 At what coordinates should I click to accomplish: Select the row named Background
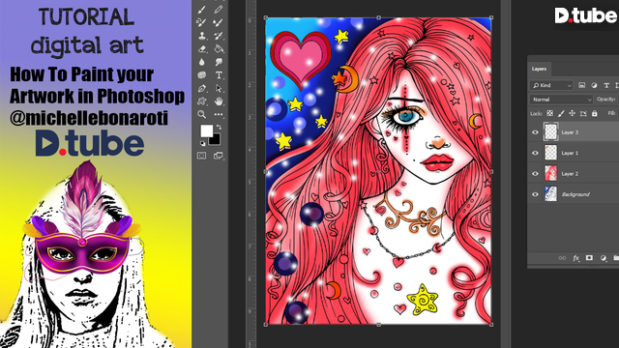pos(574,194)
